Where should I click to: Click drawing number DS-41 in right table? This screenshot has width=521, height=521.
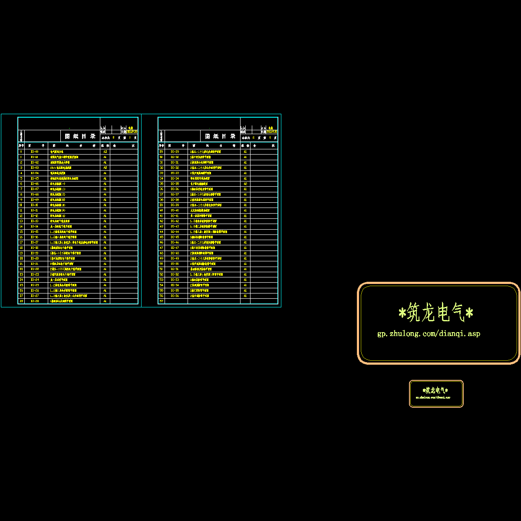point(175,216)
